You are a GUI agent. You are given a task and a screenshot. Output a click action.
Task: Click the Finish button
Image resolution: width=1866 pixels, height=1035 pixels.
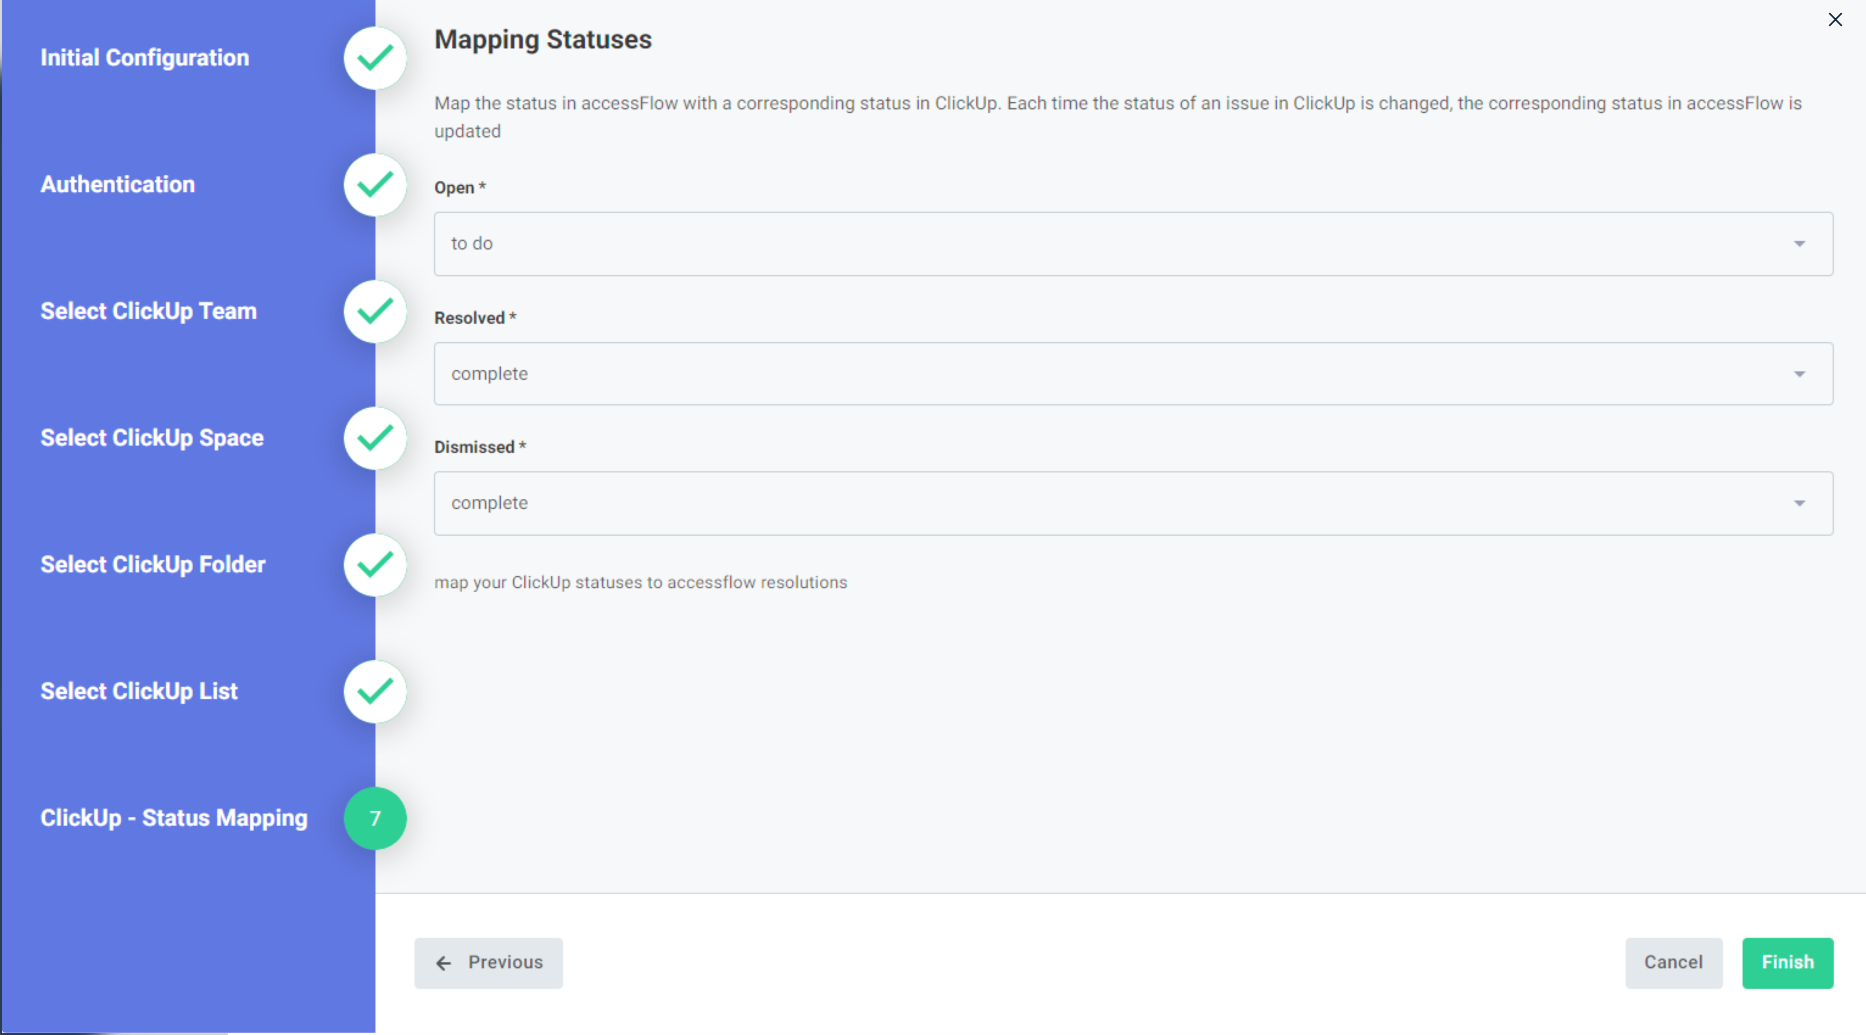[1787, 963]
